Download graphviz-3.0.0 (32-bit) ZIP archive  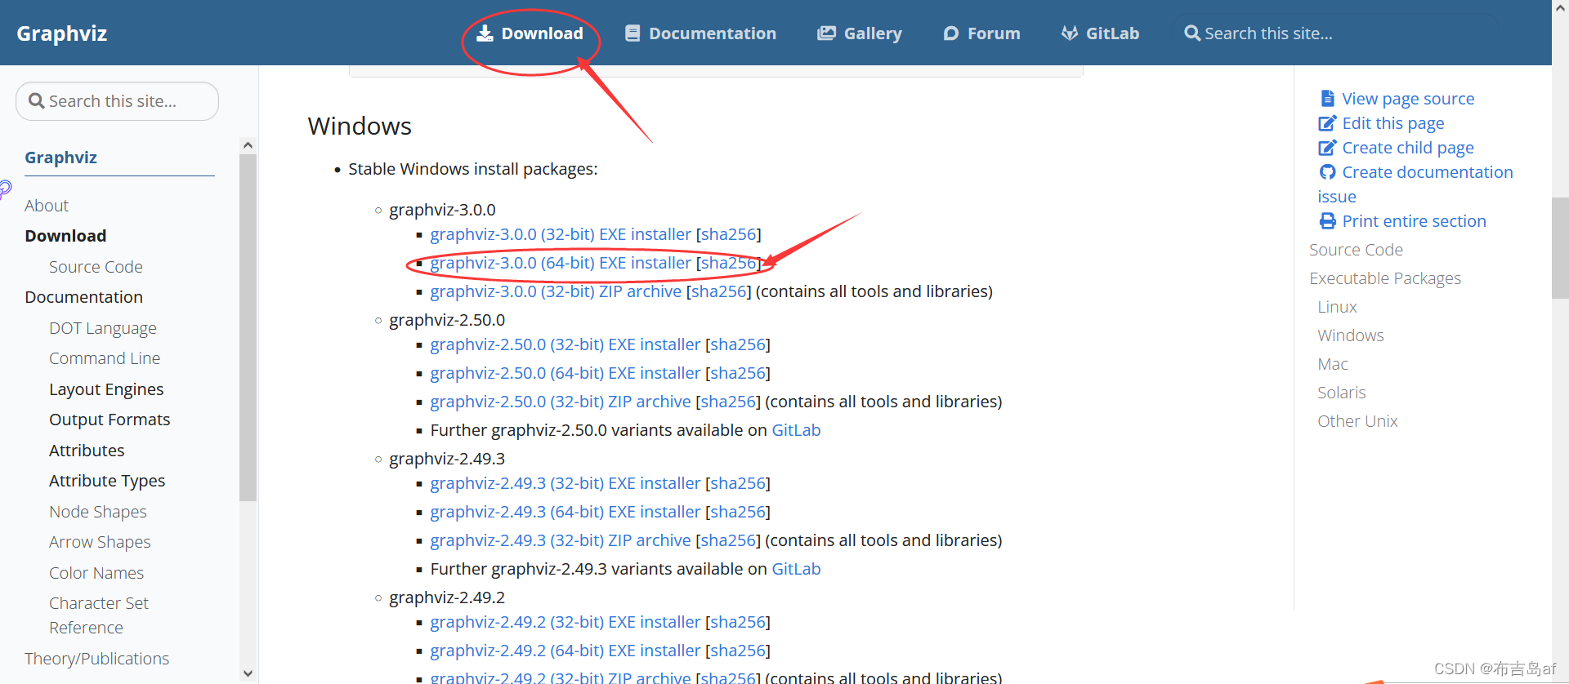(x=556, y=291)
